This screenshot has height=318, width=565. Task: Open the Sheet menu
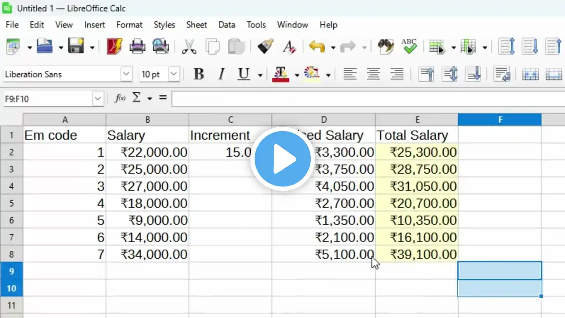click(x=196, y=25)
